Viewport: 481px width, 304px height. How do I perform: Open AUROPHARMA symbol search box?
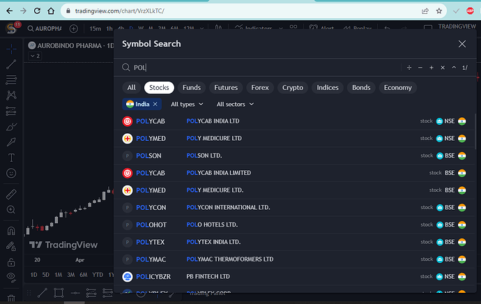[x=45, y=29]
